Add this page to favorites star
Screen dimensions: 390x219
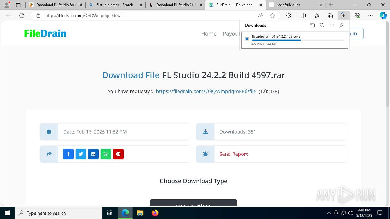[x=272, y=16]
